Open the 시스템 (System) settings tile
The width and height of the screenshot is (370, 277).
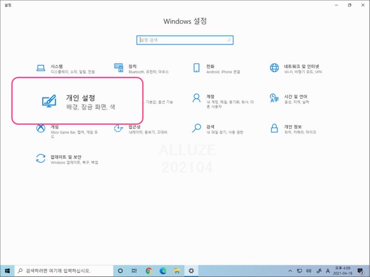tap(66, 69)
